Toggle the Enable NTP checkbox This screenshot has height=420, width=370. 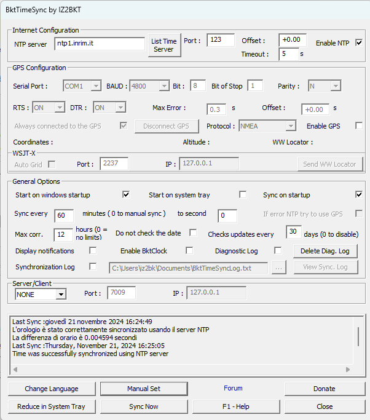(359, 43)
